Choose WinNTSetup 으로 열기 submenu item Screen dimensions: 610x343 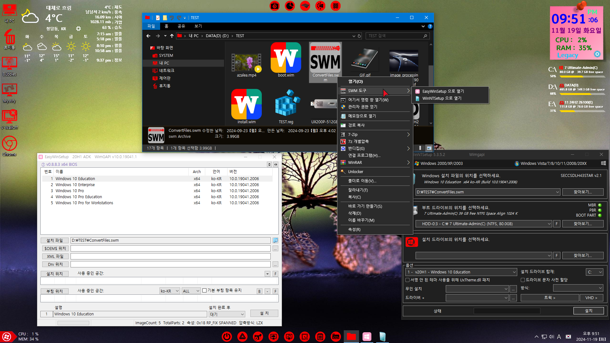click(450, 98)
